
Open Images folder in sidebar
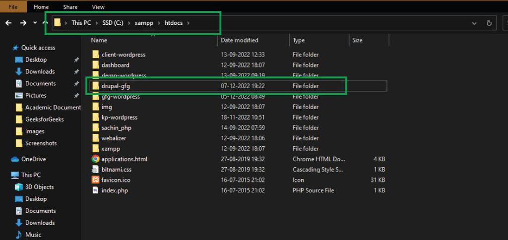35,131
